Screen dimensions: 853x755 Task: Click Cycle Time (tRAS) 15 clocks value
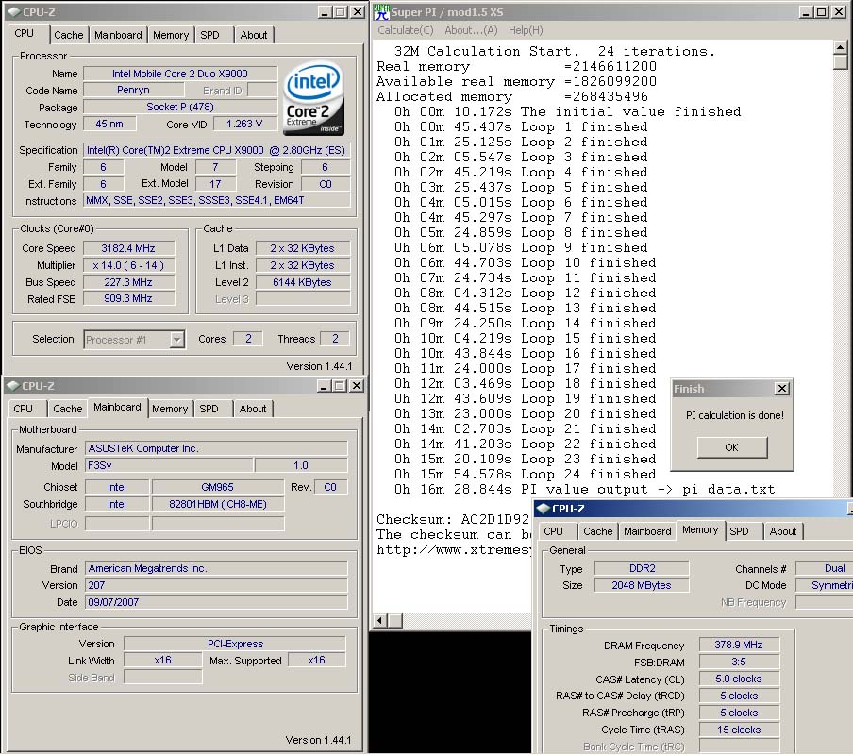[x=739, y=730]
